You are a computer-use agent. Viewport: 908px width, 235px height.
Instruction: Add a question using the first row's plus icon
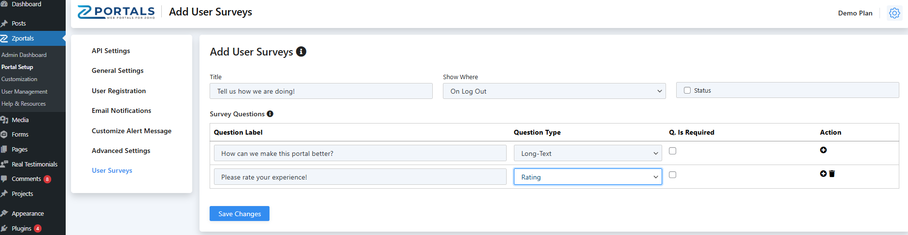823,150
